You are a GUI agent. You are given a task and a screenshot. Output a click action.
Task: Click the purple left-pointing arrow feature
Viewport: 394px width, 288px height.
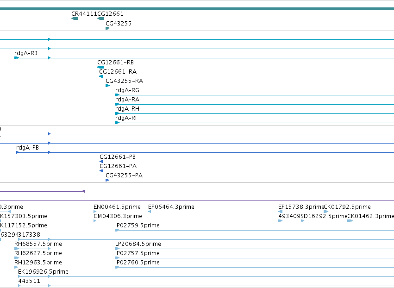[84, 191]
